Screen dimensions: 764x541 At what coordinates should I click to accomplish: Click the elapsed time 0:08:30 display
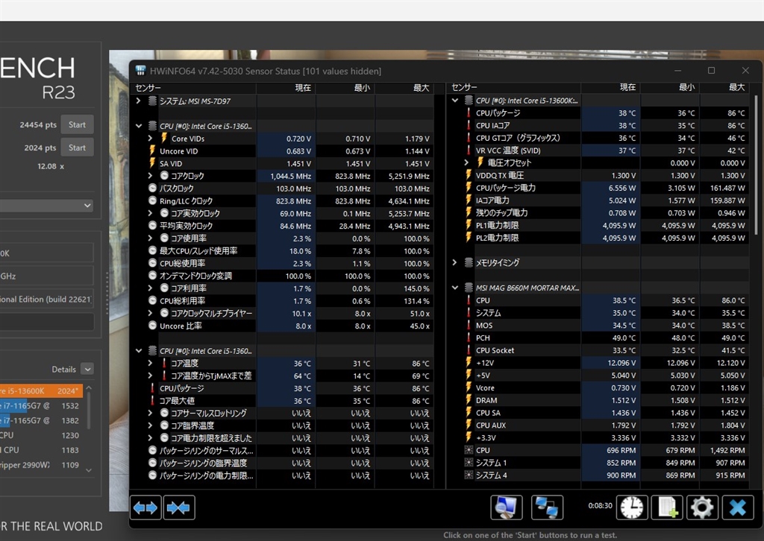600,505
